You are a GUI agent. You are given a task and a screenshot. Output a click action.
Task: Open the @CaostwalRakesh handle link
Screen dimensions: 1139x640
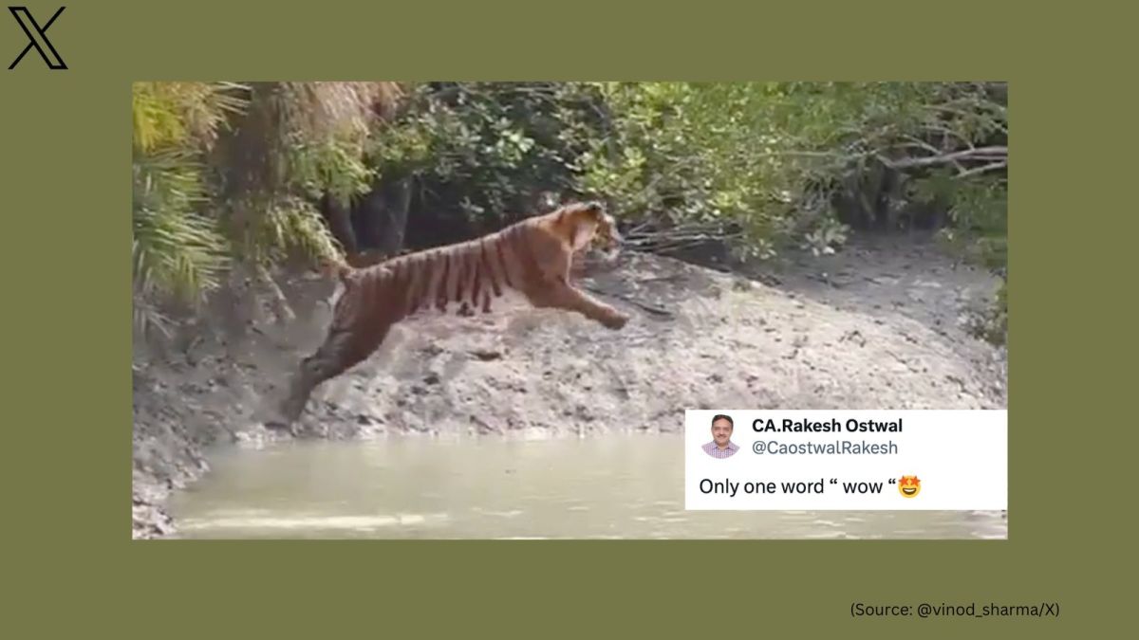824,448
